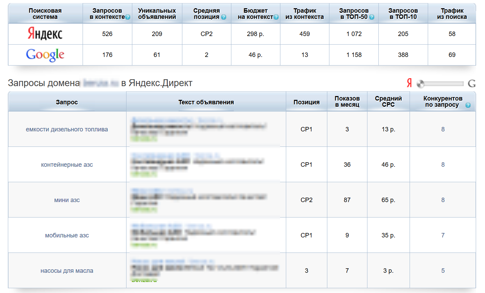Click the 'Бюджет на контекст' header text

pyautogui.click(x=255, y=14)
